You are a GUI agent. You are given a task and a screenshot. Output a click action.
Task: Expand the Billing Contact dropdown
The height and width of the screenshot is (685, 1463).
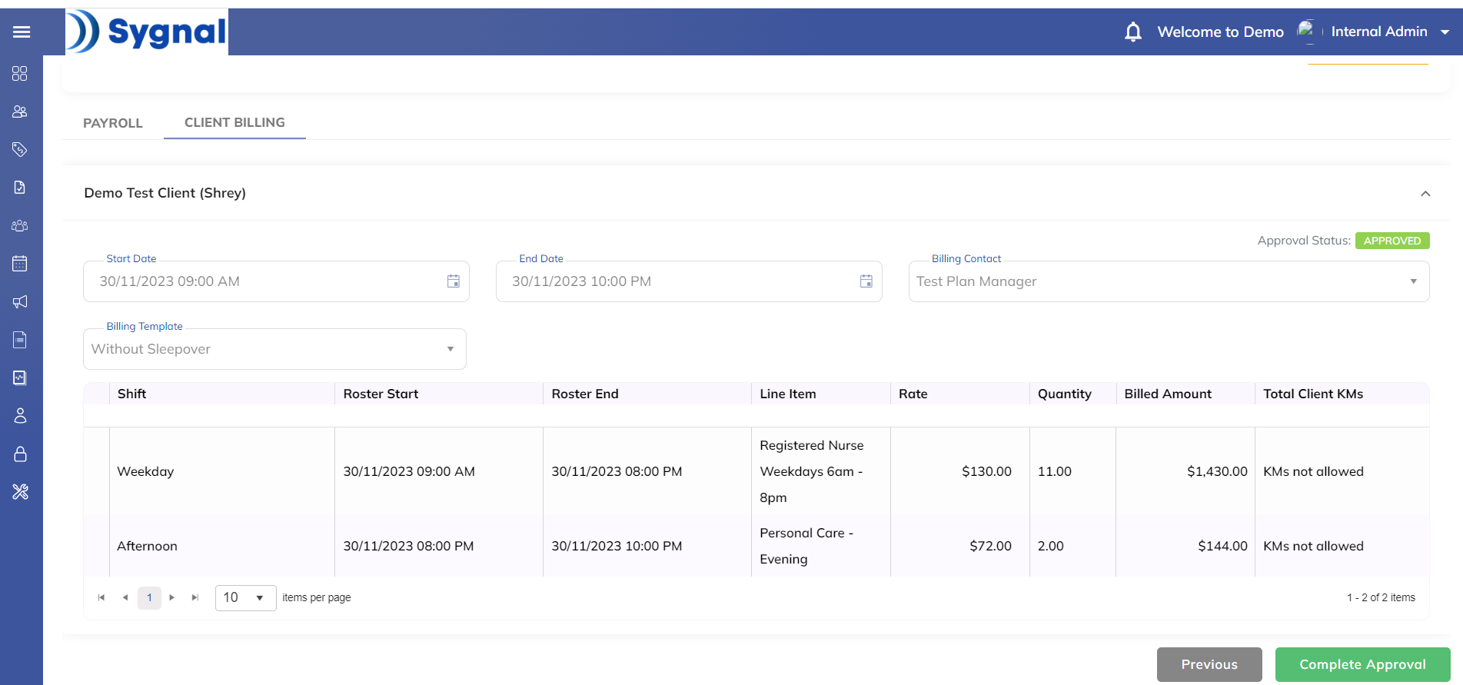click(1412, 281)
